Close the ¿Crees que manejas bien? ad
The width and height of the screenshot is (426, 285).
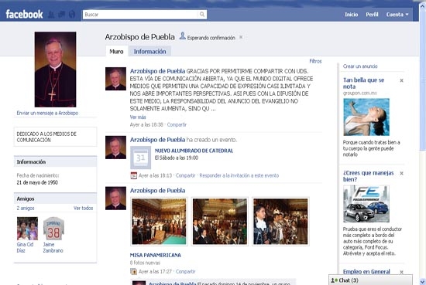[401, 173]
